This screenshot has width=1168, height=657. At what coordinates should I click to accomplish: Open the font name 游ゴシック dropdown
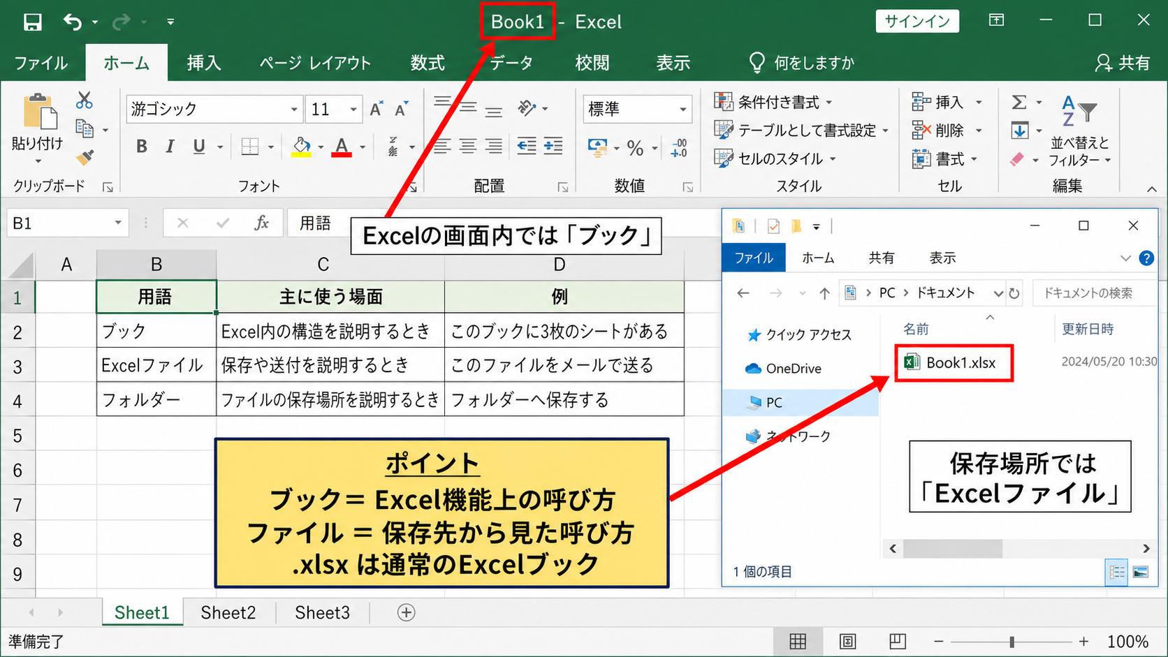pos(294,110)
